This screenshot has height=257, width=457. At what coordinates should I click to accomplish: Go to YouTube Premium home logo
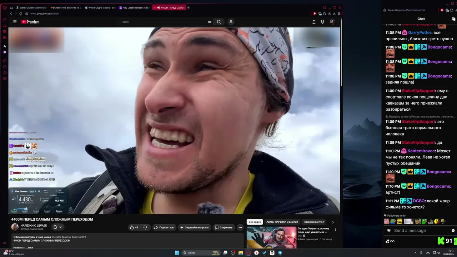pyautogui.click(x=30, y=22)
